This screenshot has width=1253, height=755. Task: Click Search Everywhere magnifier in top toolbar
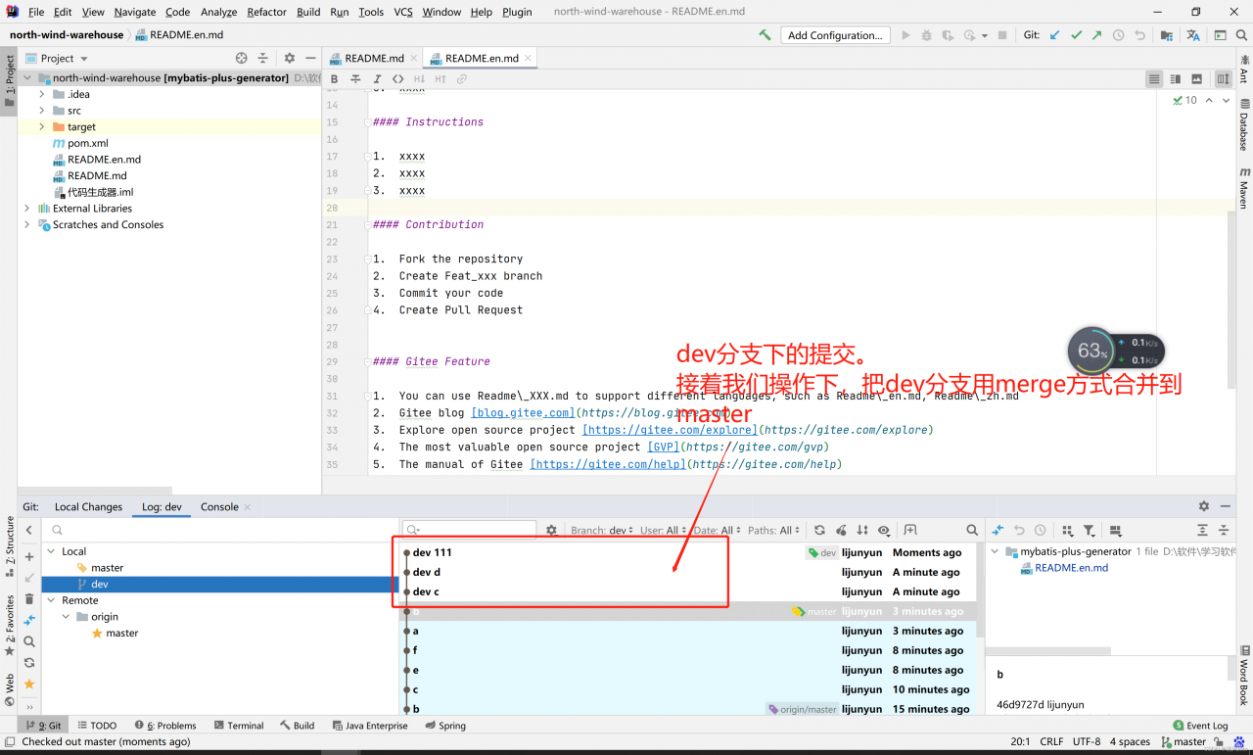1241,35
